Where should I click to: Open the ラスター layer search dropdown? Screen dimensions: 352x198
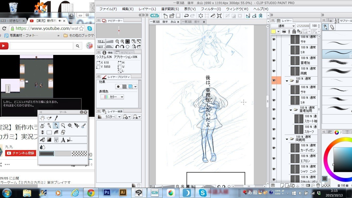coord(109,117)
